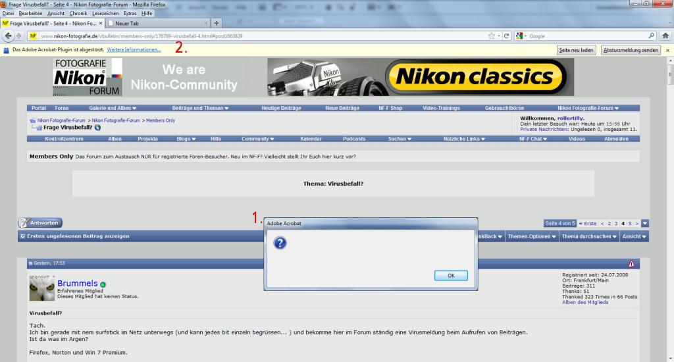
Task: Click the refresh icon next to Frage Virusbefall
Action: click(97, 128)
